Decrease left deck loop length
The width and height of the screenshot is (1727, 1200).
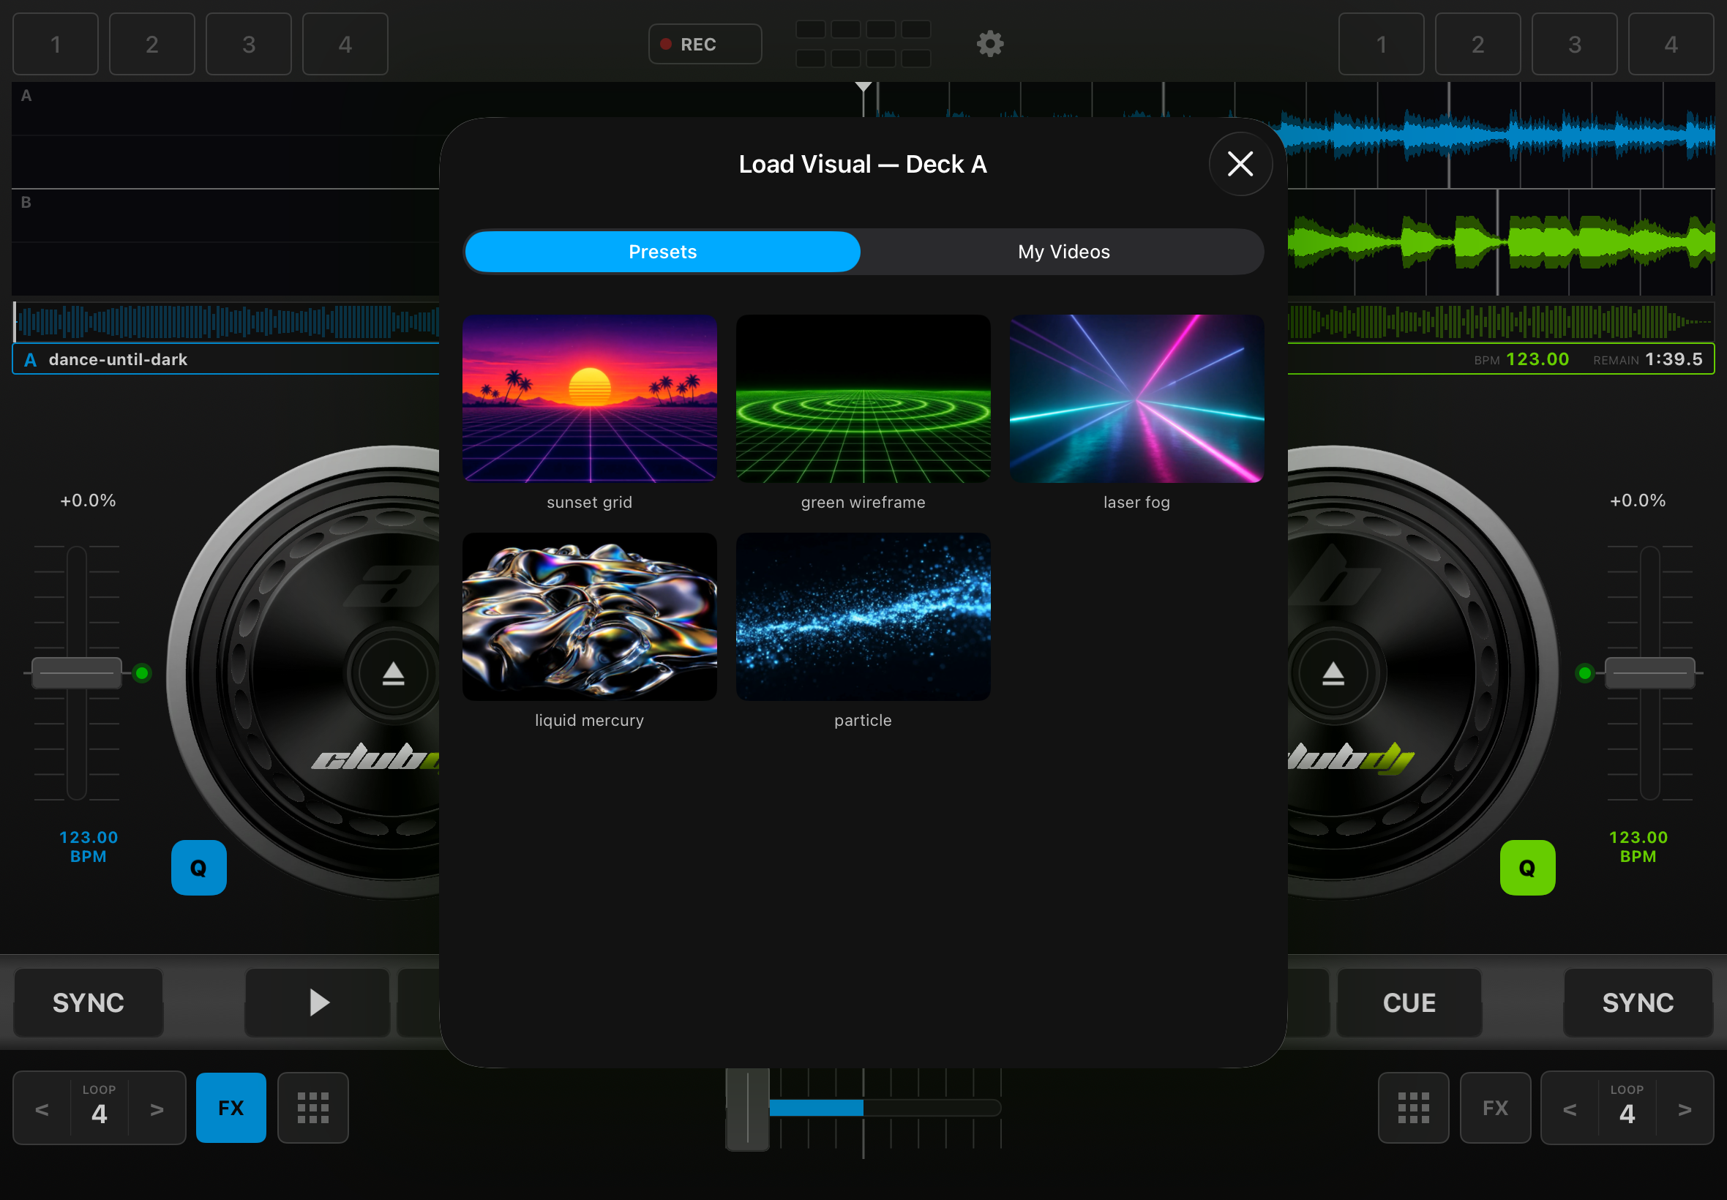point(42,1109)
